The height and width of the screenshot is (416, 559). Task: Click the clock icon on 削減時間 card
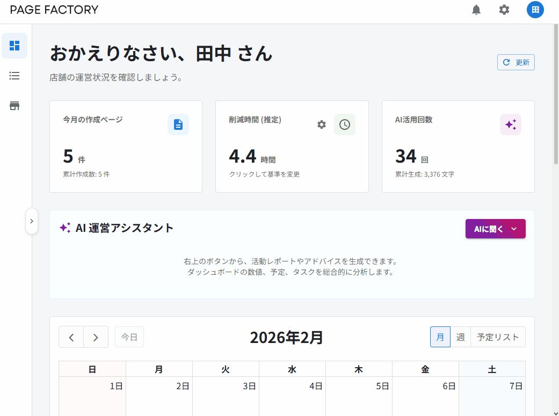coord(344,124)
